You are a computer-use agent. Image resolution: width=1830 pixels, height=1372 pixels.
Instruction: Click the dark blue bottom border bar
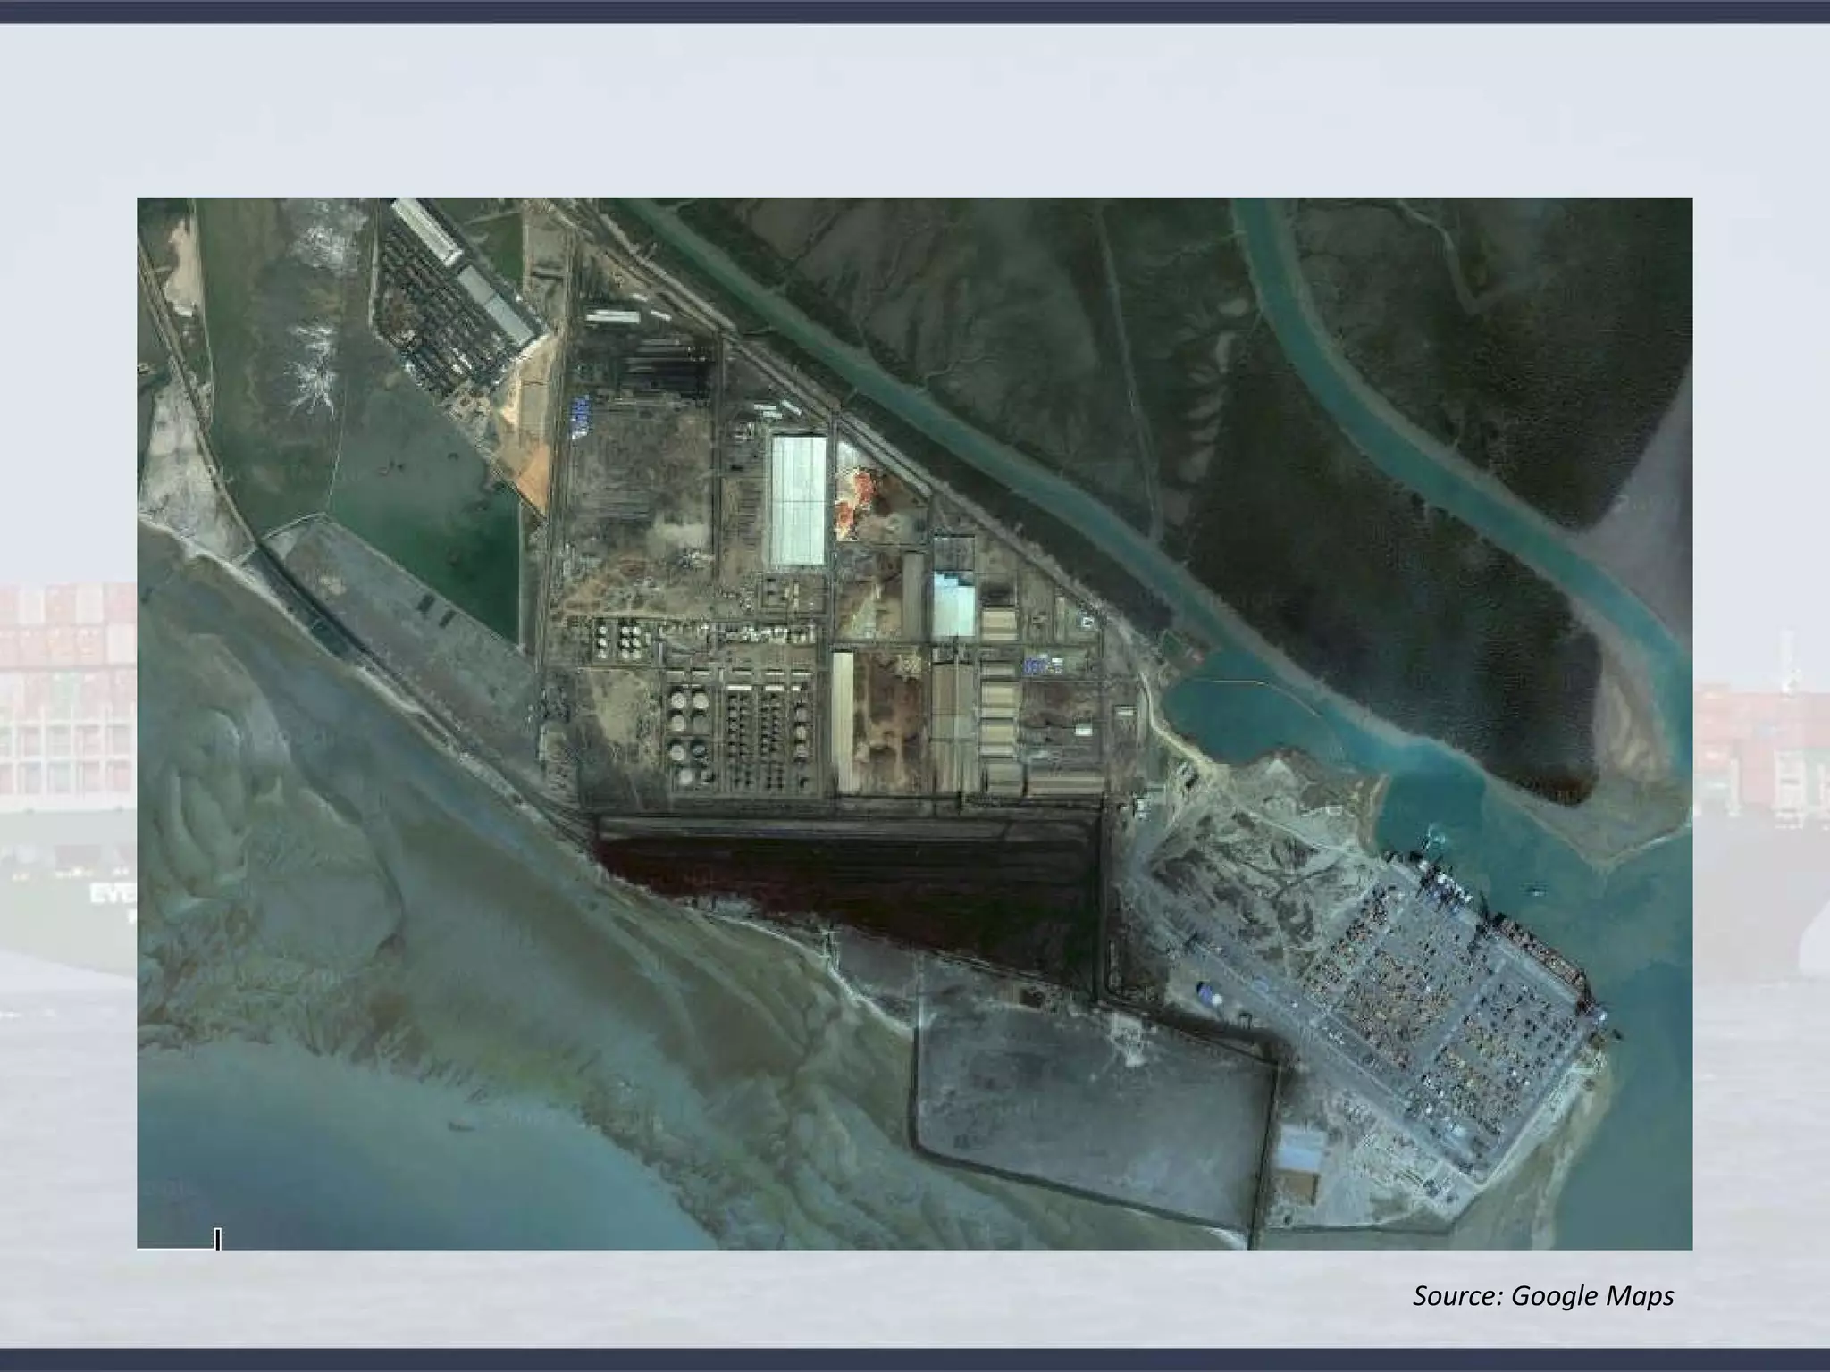915,1359
